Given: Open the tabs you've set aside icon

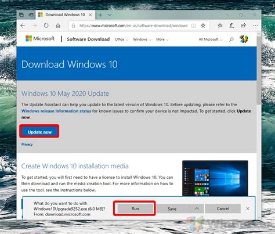Looking at the screenshot, I should click(21, 15).
